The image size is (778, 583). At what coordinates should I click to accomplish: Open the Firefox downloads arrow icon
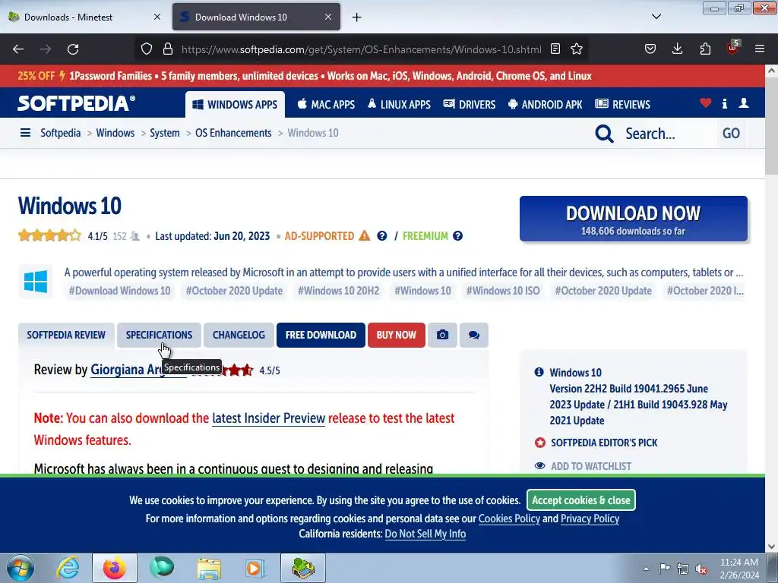click(x=677, y=49)
